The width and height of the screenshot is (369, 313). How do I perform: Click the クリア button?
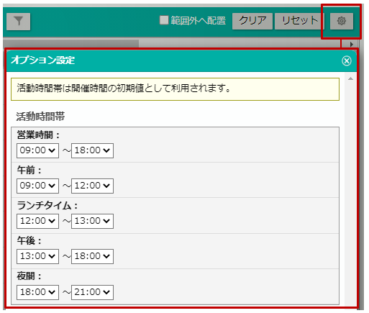[x=252, y=21]
